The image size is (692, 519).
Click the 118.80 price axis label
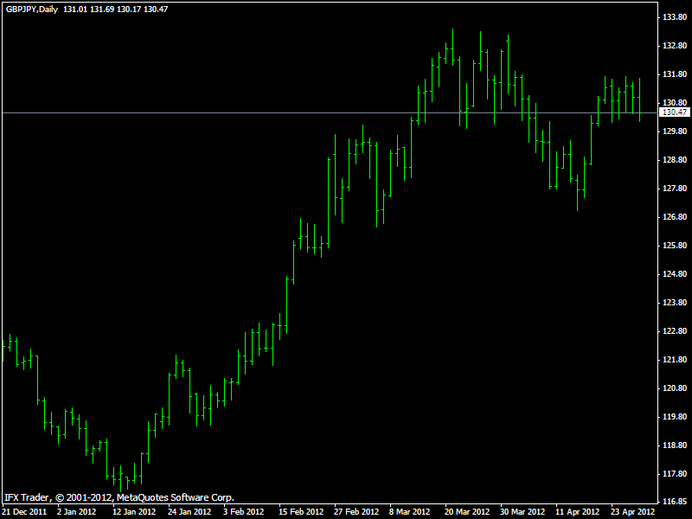[x=675, y=445]
